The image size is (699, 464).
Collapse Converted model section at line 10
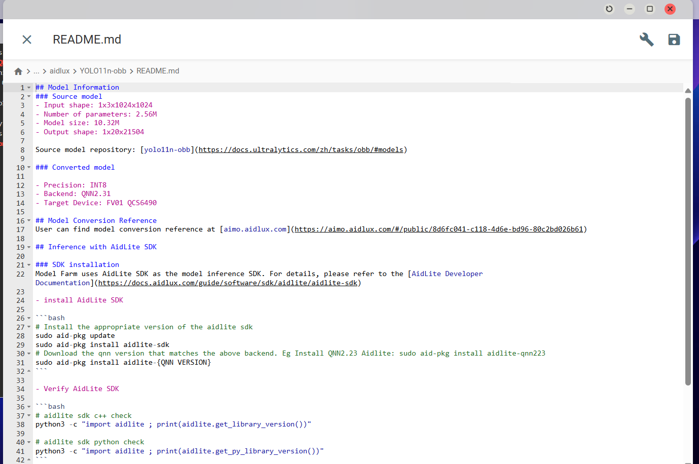(x=29, y=168)
